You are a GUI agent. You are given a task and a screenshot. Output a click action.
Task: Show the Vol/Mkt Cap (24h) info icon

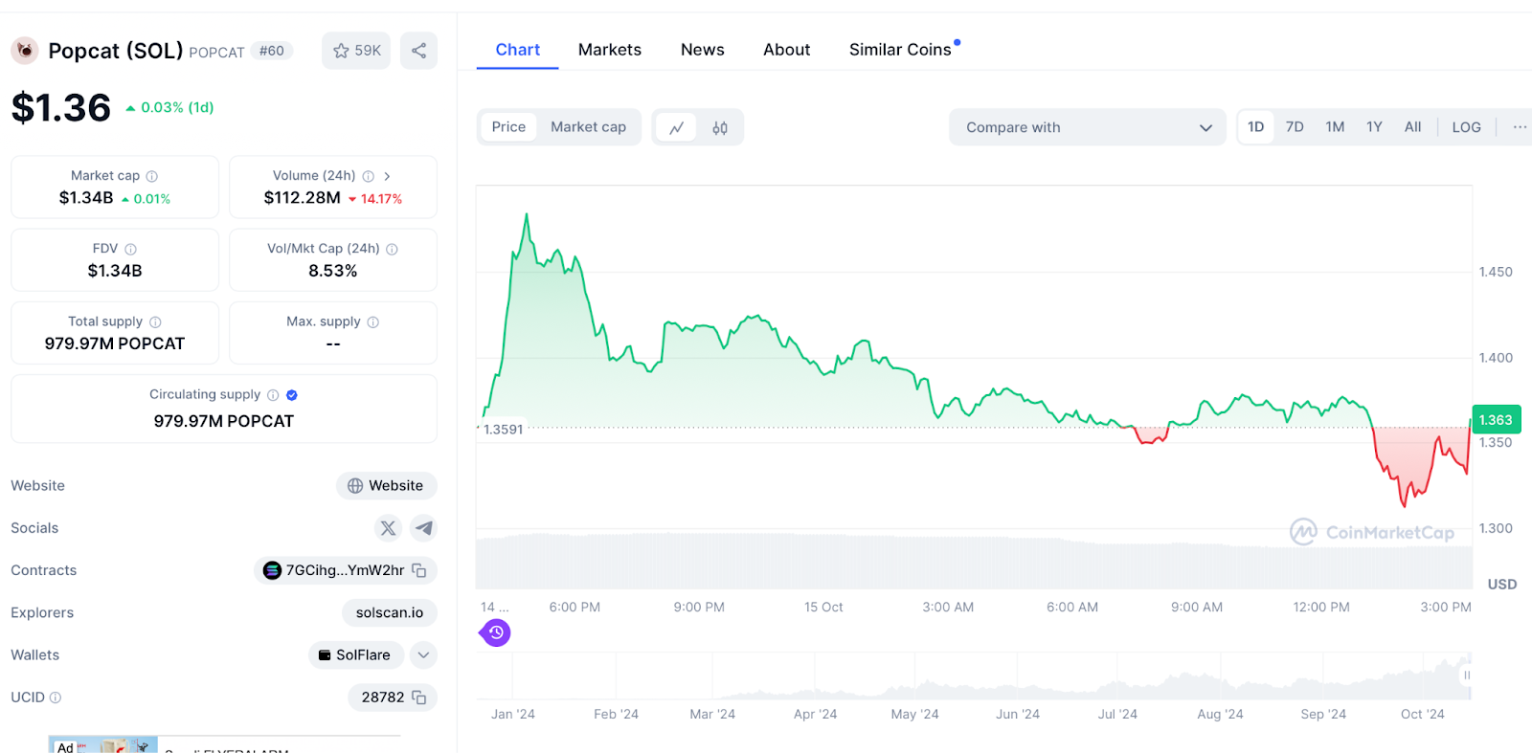pyautogui.click(x=392, y=249)
